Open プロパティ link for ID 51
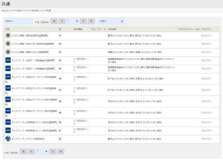The width and height of the screenshot is (223, 160). tap(206, 131)
